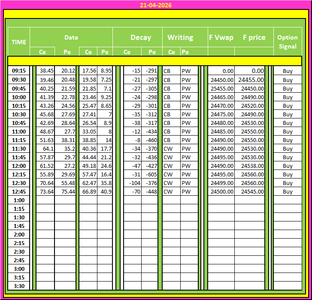
Task: Click F price value 24545.00
Action: pyautogui.click(x=249, y=191)
